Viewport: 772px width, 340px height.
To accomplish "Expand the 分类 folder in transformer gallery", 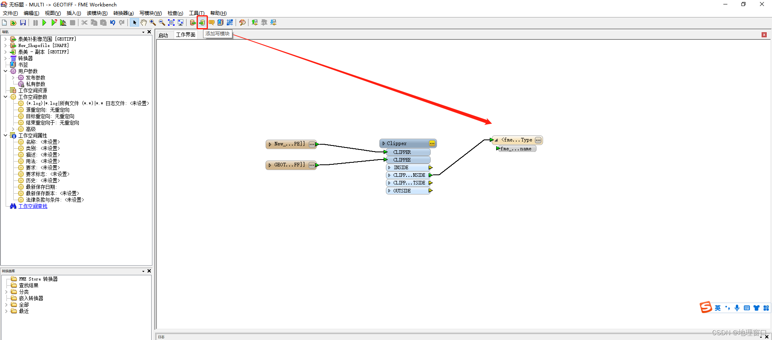I will click(x=6, y=292).
